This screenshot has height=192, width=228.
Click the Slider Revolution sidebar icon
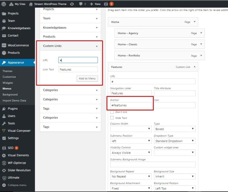click(x=4, y=170)
